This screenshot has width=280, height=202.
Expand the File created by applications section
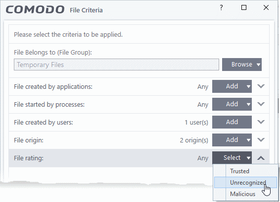click(x=261, y=86)
